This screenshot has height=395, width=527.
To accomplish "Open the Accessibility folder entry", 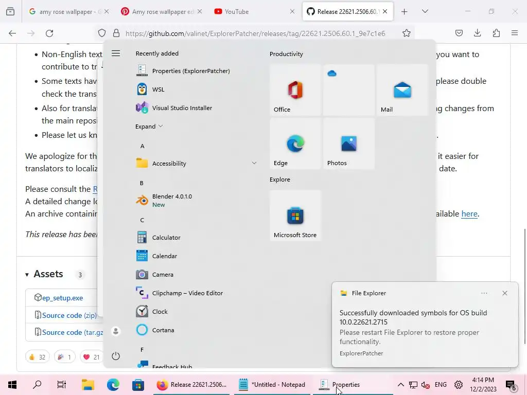I will click(196, 163).
